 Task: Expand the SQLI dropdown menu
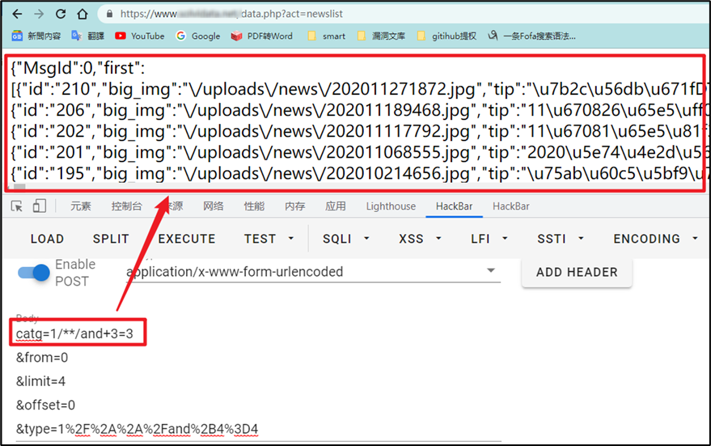(346, 239)
